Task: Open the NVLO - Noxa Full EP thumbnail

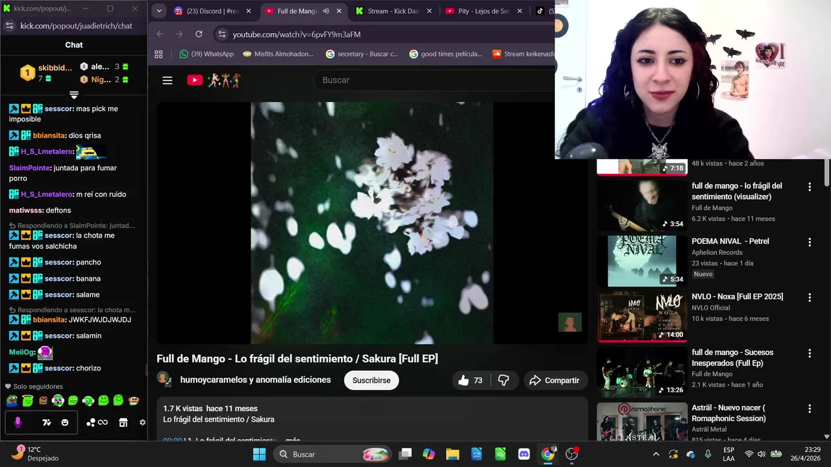Action: [641, 317]
